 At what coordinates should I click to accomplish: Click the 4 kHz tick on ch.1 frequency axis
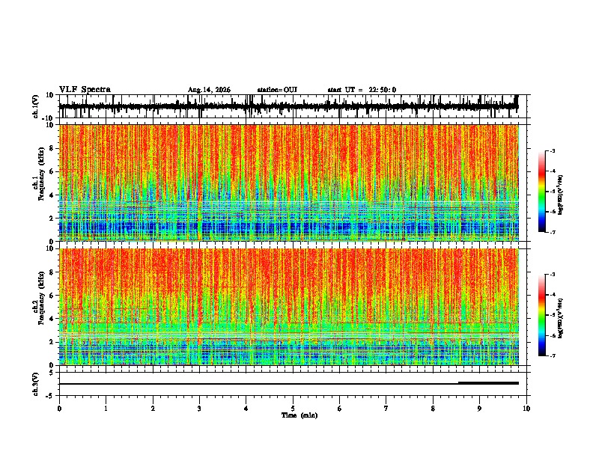tap(52, 195)
